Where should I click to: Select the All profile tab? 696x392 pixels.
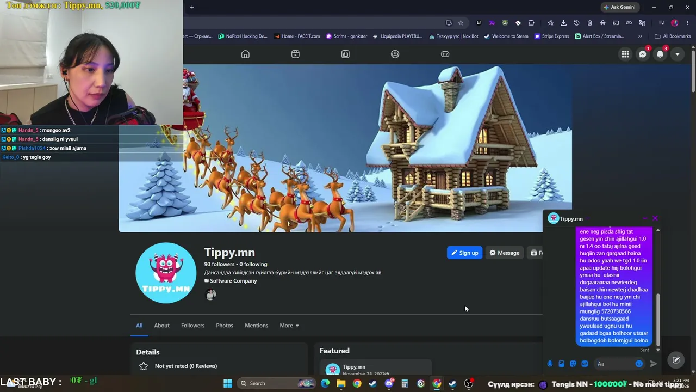click(139, 326)
